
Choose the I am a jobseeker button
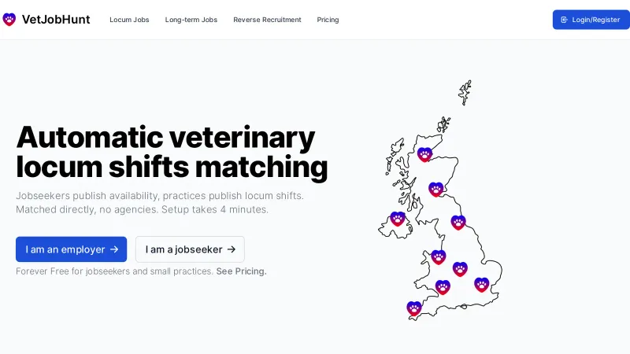(190, 249)
